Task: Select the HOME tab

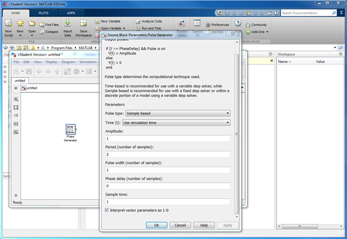Action: [x=16, y=13]
